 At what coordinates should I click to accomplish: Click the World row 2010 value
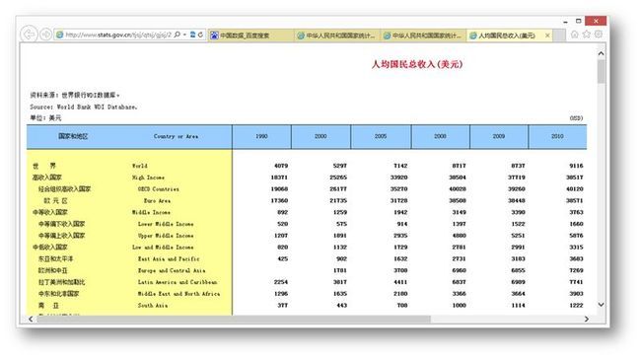click(x=577, y=166)
